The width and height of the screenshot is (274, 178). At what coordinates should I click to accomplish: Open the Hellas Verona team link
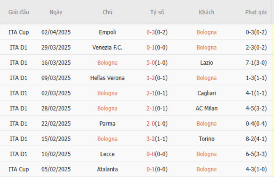107,78
